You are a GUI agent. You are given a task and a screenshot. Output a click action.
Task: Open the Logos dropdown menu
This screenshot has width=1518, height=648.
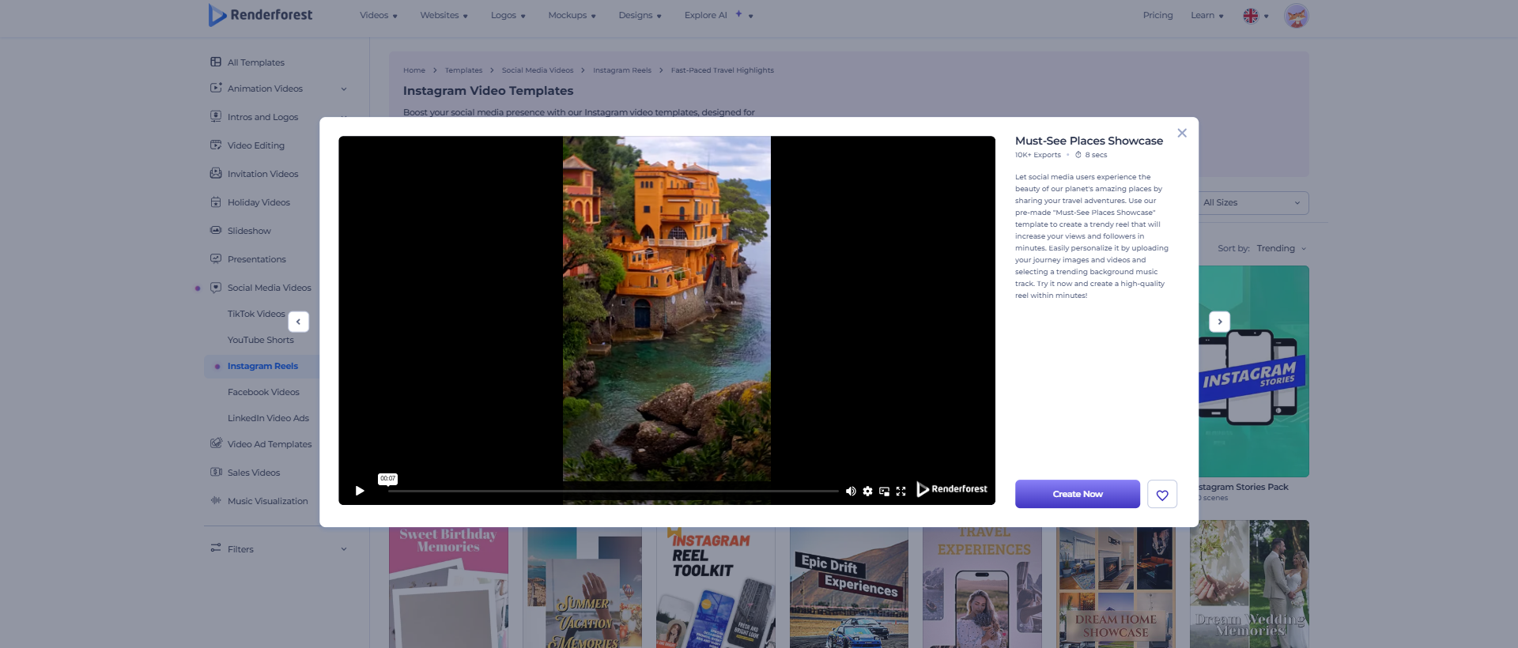508,16
